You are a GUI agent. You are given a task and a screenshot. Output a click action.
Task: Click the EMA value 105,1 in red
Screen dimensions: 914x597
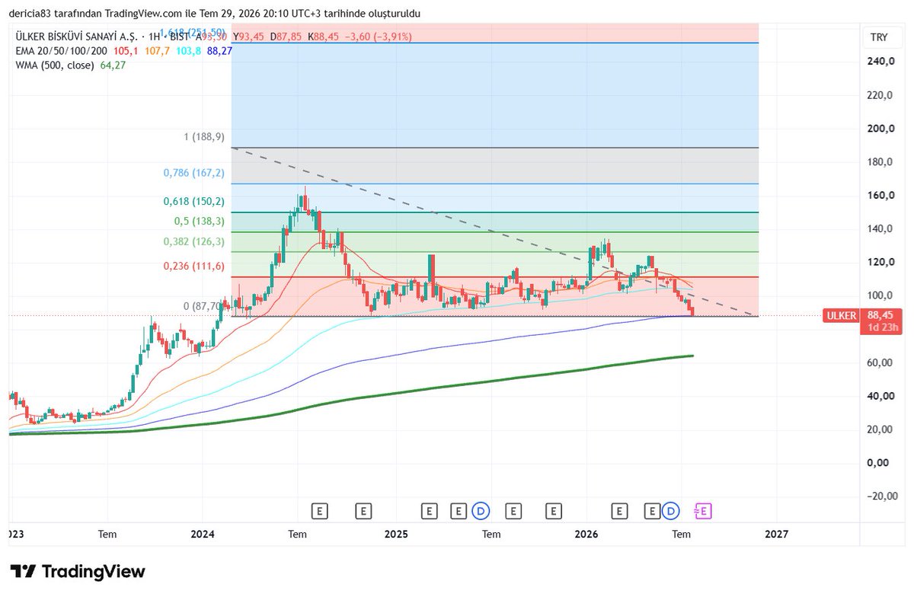coord(125,51)
